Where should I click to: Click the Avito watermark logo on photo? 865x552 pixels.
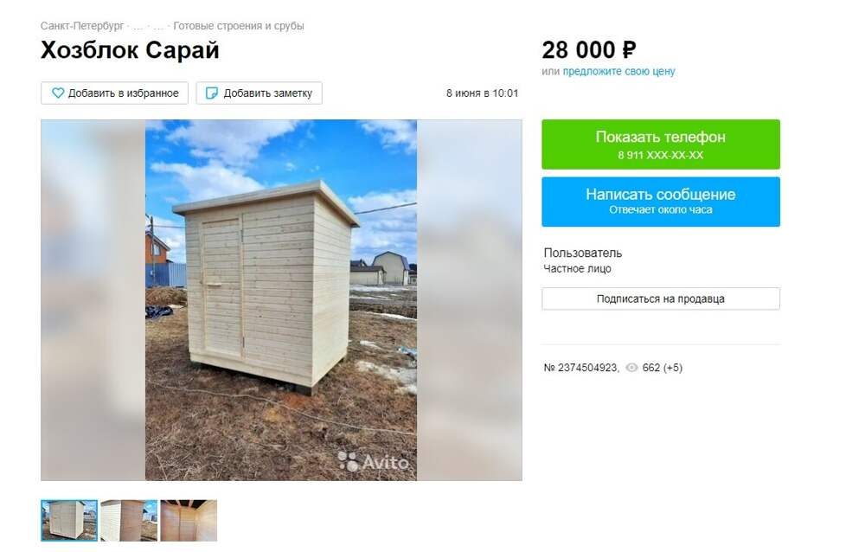coord(373,462)
